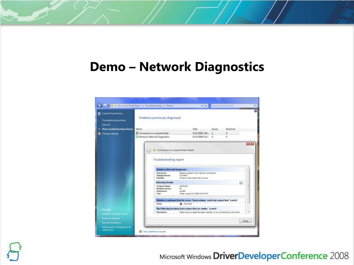Open the address bar history dropdown
The height and width of the screenshot is (265, 354).
tap(202, 106)
